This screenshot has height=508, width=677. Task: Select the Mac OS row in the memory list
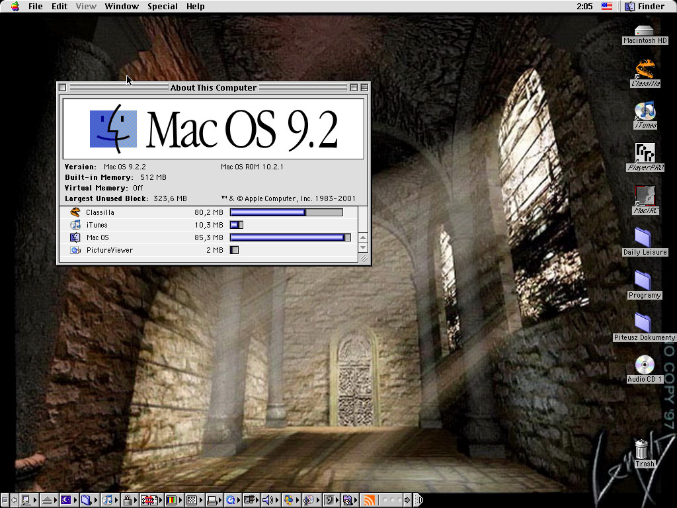[x=208, y=237]
